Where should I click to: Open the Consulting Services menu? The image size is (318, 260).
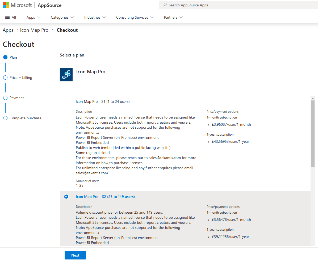pyautogui.click(x=135, y=17)
